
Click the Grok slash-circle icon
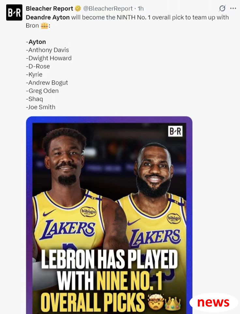coord(222,8)
